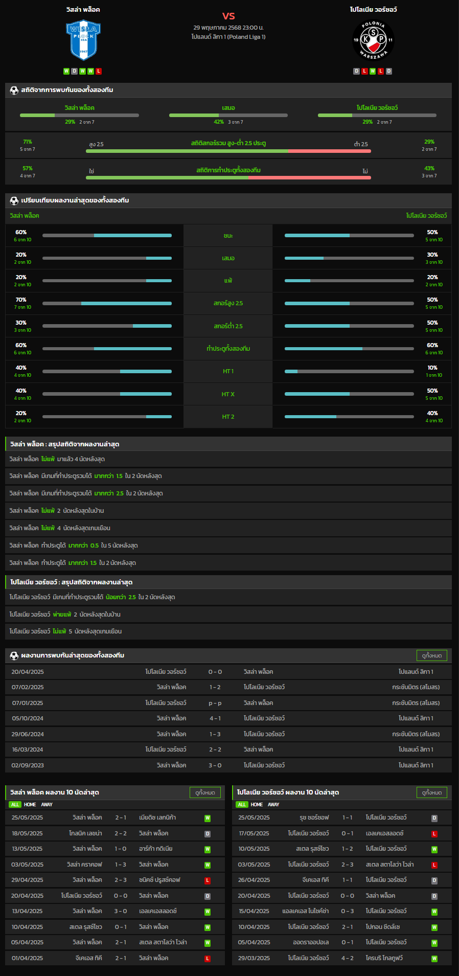Click W badge in วิสล่า พล็อค 3-0 row dated 13/04/2025
459x976 pixels.
point(208,912)
